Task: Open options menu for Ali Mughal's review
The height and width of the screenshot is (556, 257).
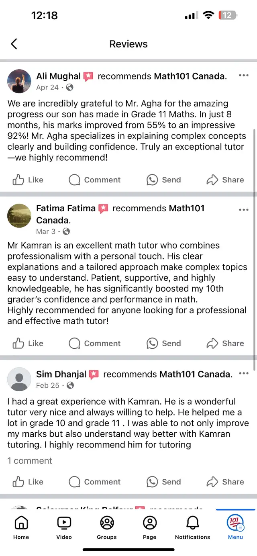Action: [244, 76]
